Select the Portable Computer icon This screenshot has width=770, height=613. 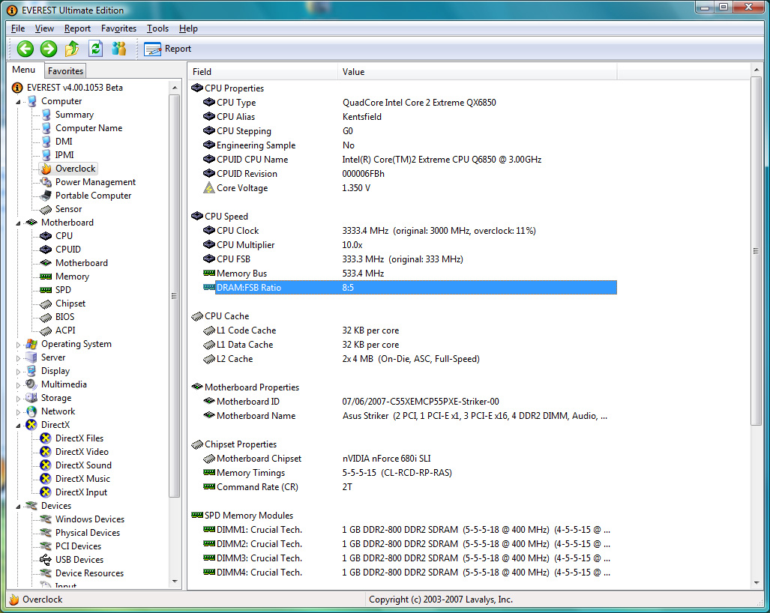(46, 196)
